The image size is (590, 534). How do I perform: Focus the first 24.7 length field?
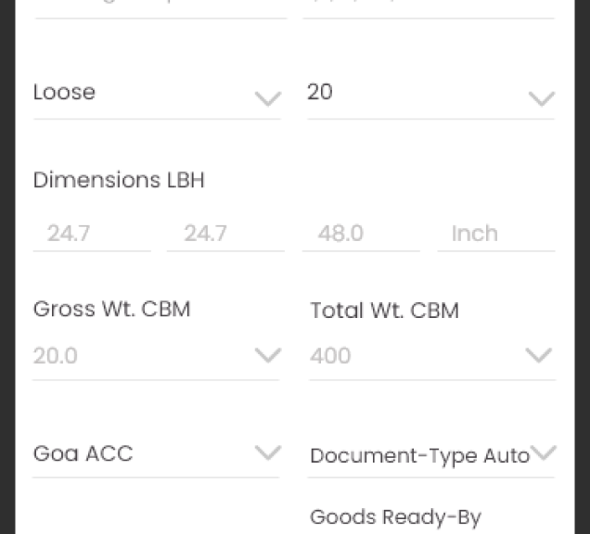(x=92, y=234)
